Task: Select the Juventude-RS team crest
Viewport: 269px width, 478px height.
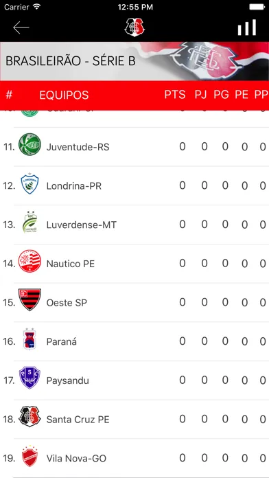Action: click(x=30, y=144)
